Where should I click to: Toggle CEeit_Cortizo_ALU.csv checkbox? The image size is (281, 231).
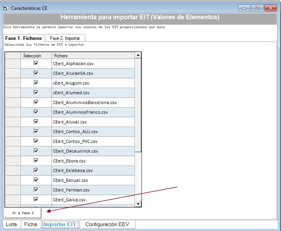click(36, 131)
